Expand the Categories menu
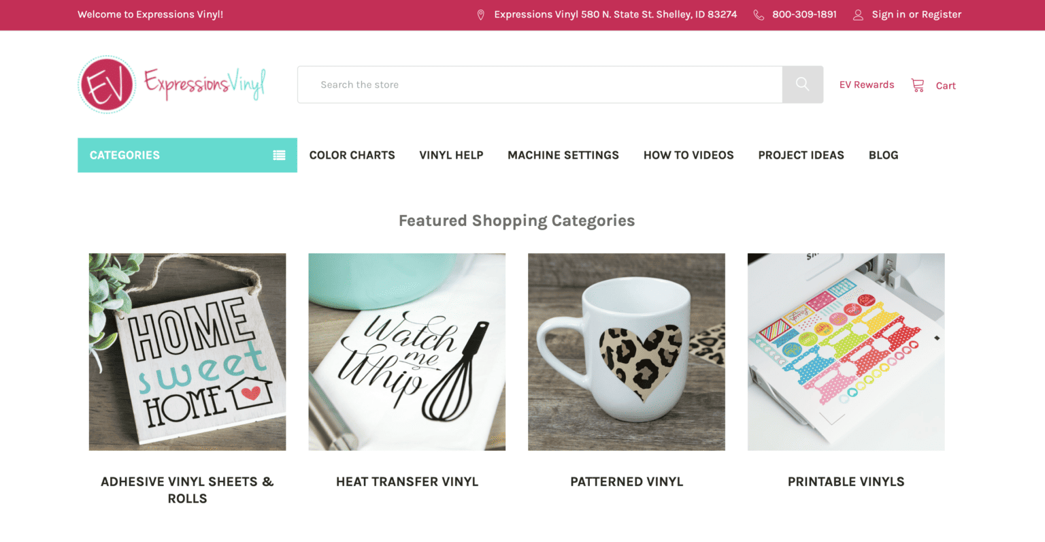Viewport: 1045px width, 542px height. [x=125, y=155]
